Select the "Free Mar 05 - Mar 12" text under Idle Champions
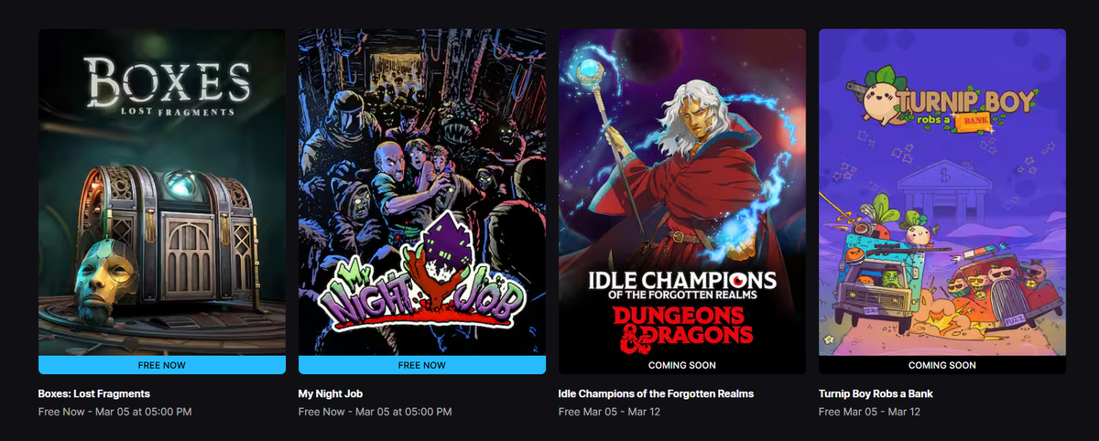Image resolution: width=1099 pixels, height=441 pixels. pos(609,412)
